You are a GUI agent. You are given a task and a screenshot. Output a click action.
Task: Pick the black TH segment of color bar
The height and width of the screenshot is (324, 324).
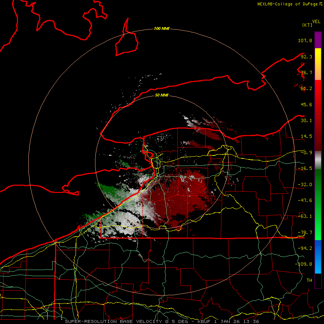[x=318, y=281]
